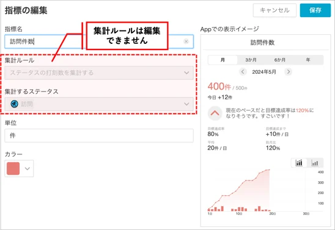Select the cumulative line chart view icon
The height and width of the screenshot is (230, 335).
[x=299, y=163]
